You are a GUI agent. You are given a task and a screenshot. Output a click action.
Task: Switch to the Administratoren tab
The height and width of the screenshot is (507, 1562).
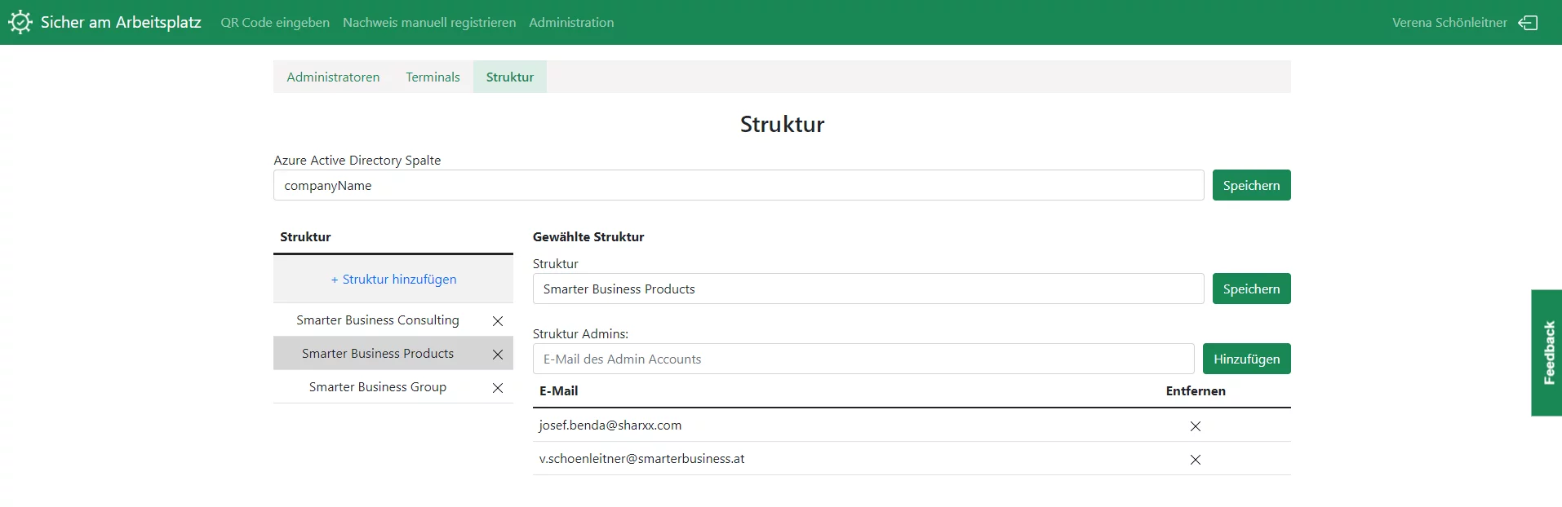(333, 77)
